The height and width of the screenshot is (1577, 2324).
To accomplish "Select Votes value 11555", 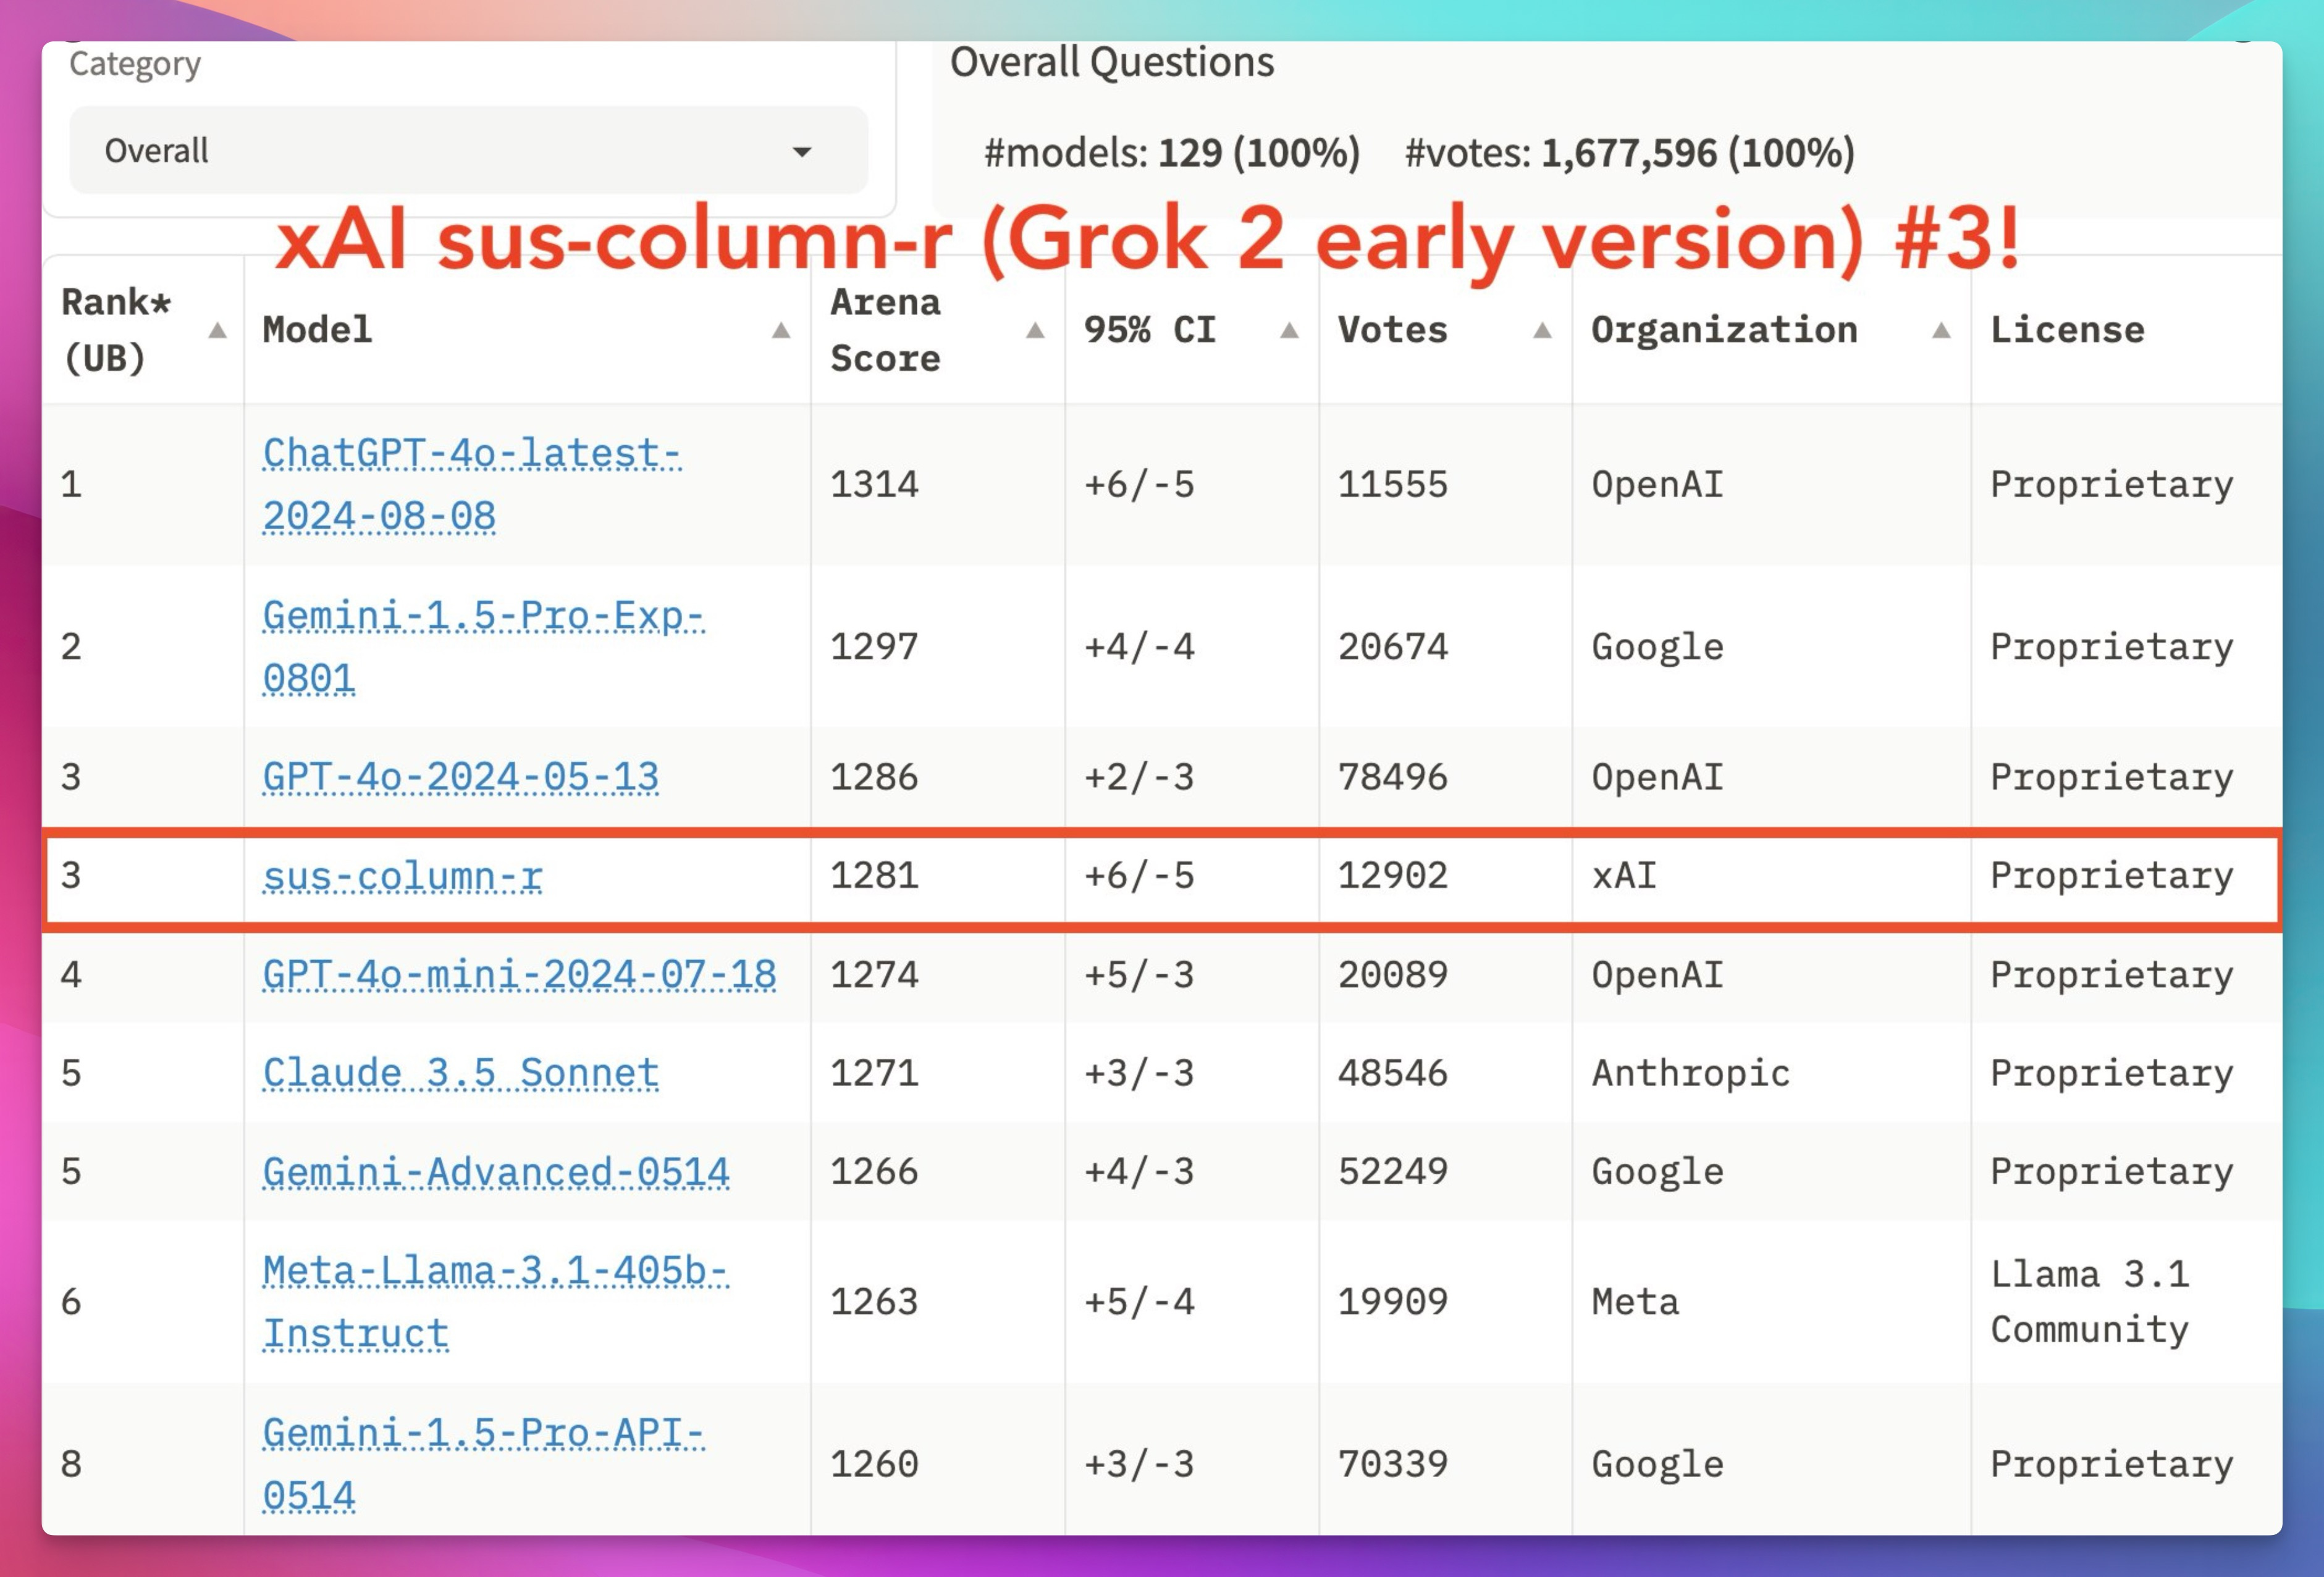I will [x=1392, y=485].
